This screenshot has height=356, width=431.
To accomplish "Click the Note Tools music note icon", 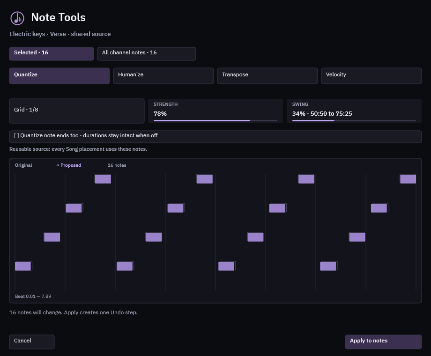I will click(17, 18).
